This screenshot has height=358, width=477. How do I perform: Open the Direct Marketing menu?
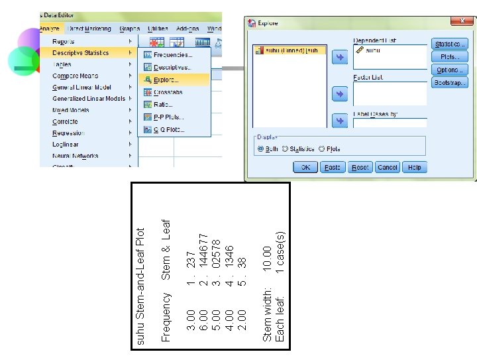[x=89, y=29]
